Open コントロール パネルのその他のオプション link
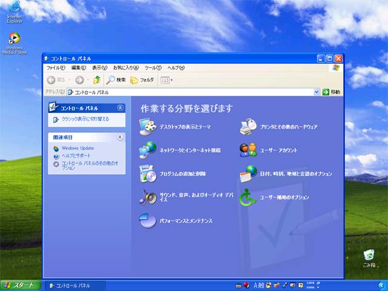This screenshot has height=291, width=388. 90,166
